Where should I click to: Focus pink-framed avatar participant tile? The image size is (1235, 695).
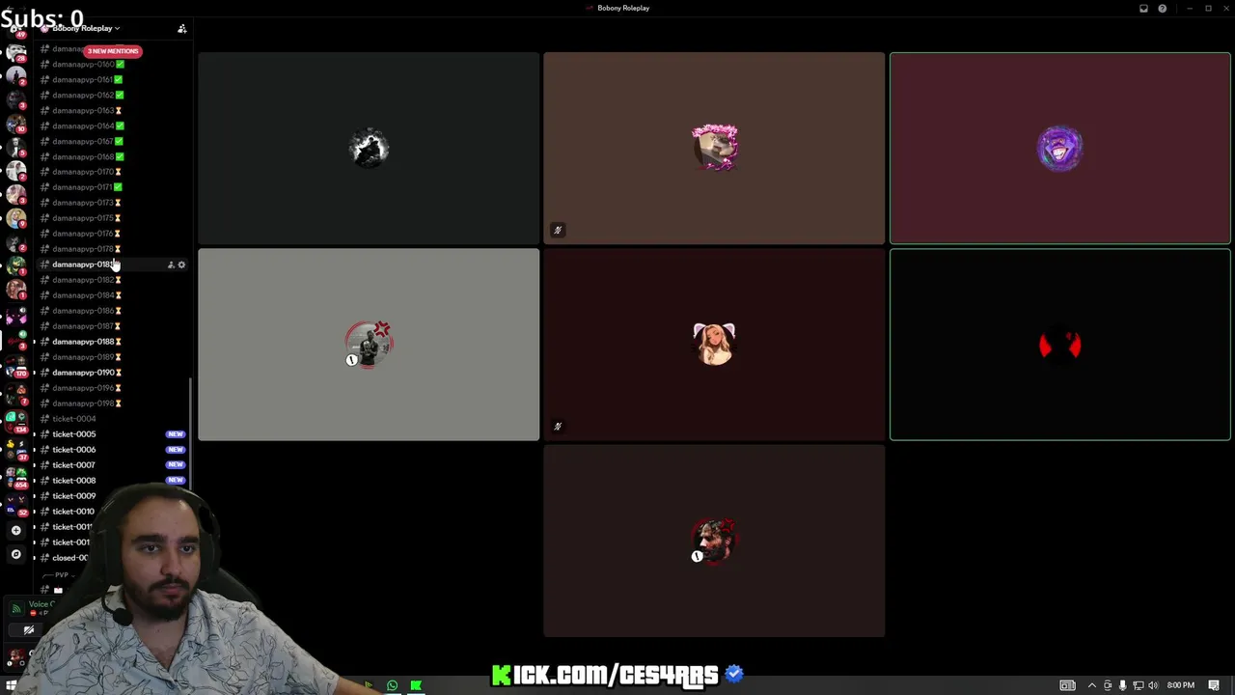point(714,148)
